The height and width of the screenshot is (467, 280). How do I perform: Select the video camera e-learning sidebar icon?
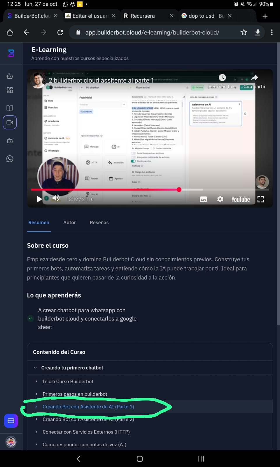click(x=10, y=122)
